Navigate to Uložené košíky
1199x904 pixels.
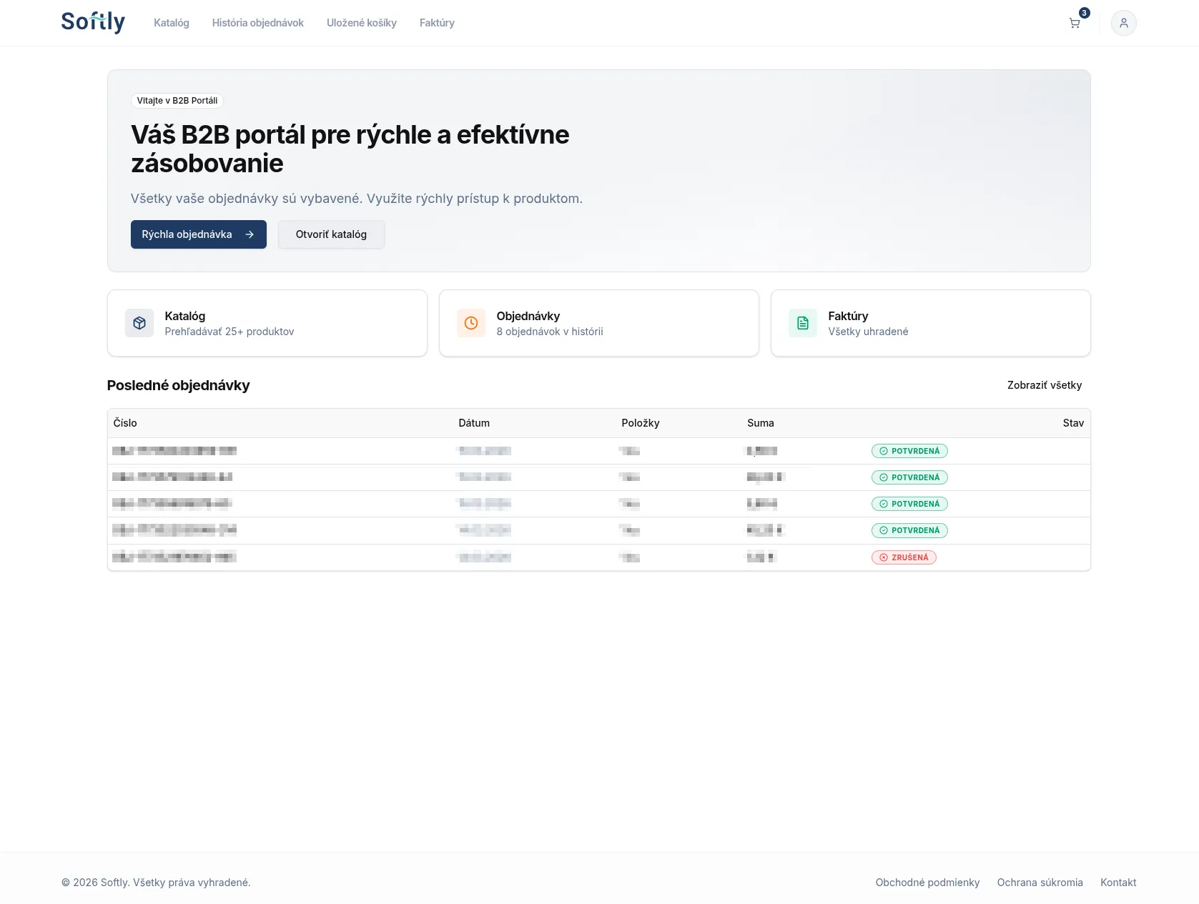pyautogui.click(x=362, y=23)
